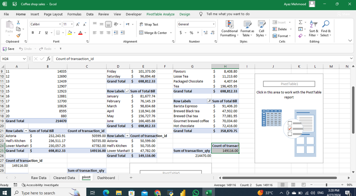Screen dimensions: 356x196
Task: Click the Paste clipboard icon
Action: [9, 25]
